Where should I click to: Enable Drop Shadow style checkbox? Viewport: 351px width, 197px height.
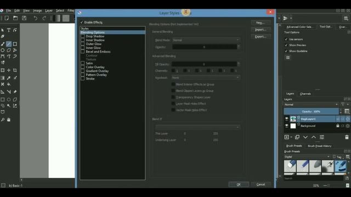tap(83, 36)
